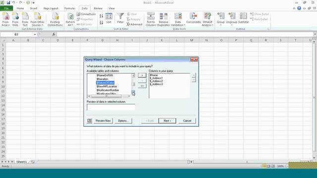Switch to the Insert tab
317x178 pixels.
pyautogui.click(x=34, y=8)
